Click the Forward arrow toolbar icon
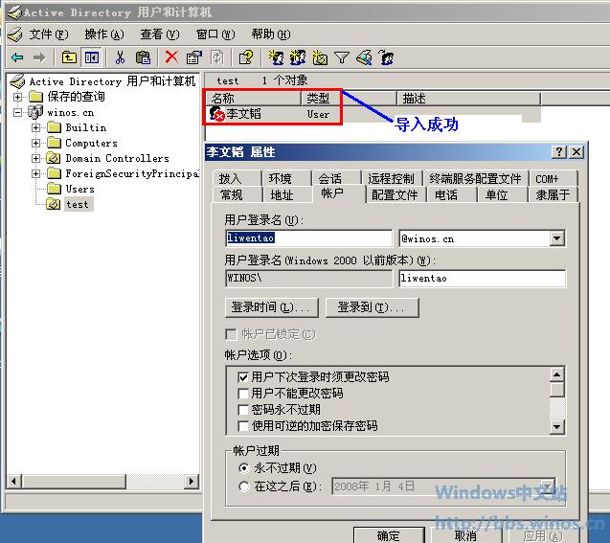This screenshot has width=610, height=543. point(39,58)
